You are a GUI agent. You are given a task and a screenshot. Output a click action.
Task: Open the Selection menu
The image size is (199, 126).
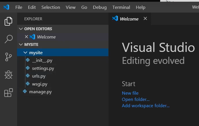(51, 7)
